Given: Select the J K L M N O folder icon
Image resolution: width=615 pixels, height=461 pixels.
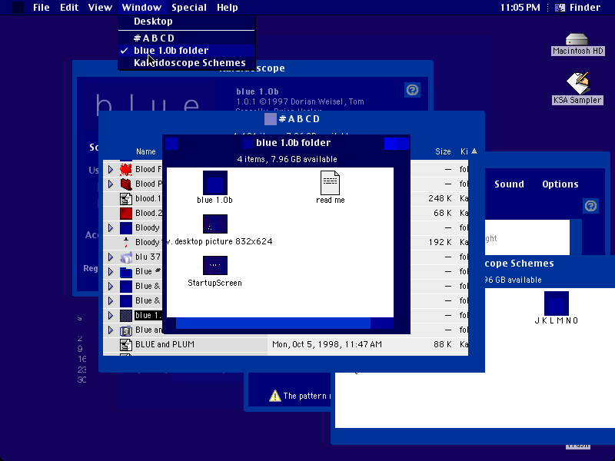Looking at the screenshot, I should pyautogui.click(x=556, y=303).
